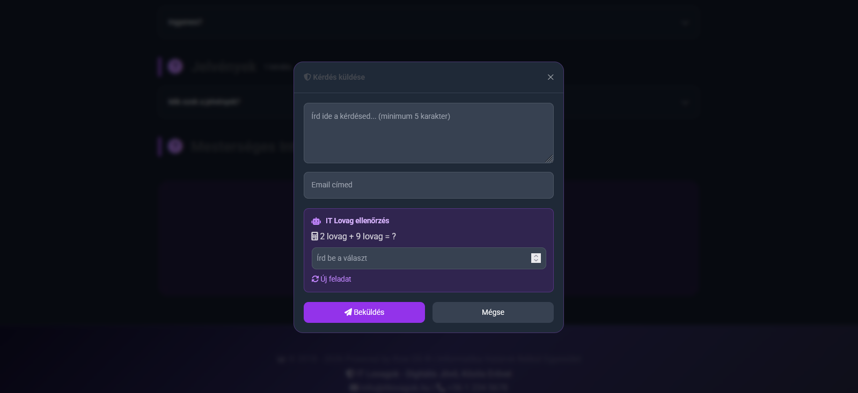Viewport: 858px width, 393px height.
Task: Click the refresh icon next to Új feladat
Action: pyautogui.click(x=316, y=279)
